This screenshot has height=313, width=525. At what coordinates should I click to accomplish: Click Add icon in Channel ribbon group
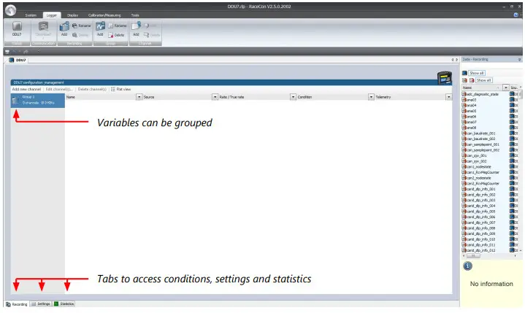(x=136, y=26)
